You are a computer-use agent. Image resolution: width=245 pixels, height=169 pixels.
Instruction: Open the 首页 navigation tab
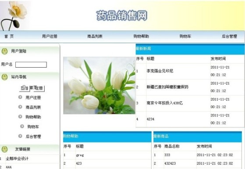click(x=9, y=36)
